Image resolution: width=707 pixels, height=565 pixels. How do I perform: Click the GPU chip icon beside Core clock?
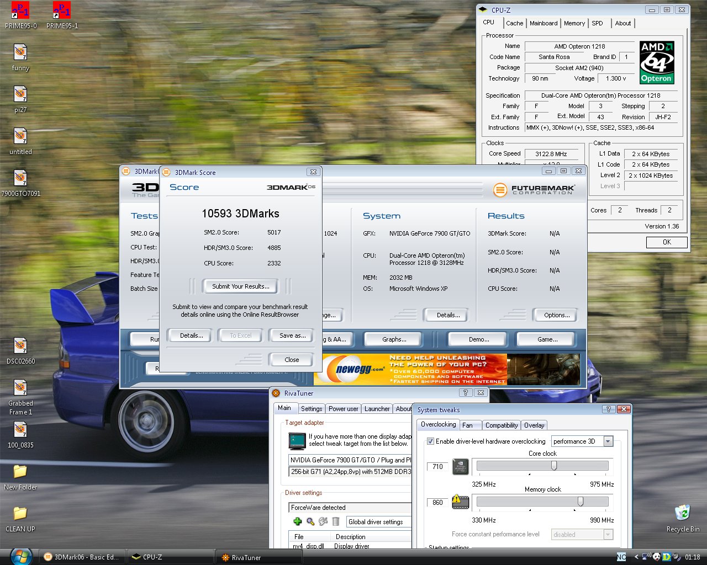tap(461, 467)
